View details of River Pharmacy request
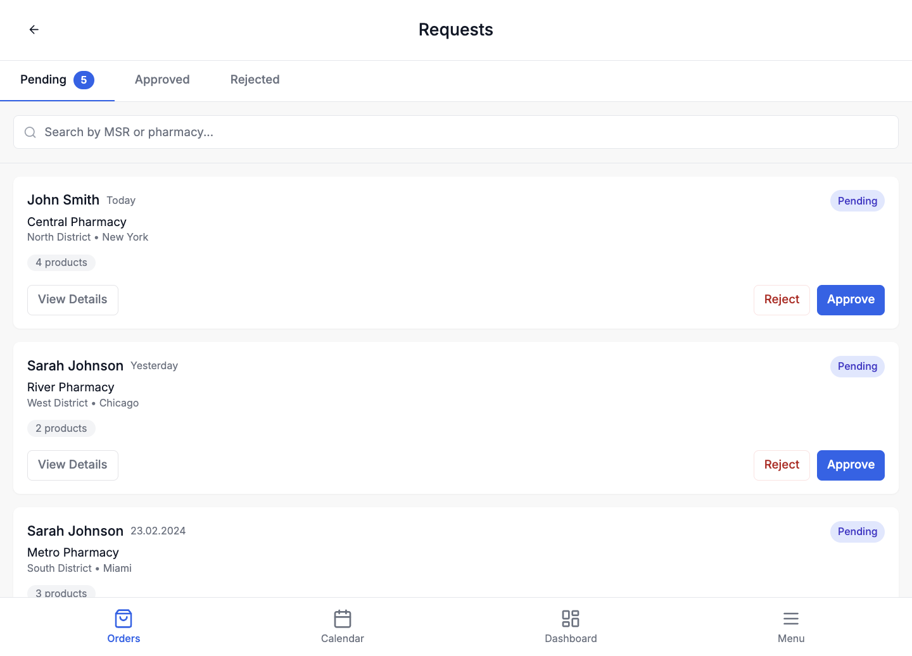 [73, 465]
